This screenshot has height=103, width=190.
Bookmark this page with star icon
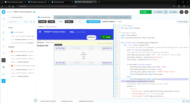174,6
